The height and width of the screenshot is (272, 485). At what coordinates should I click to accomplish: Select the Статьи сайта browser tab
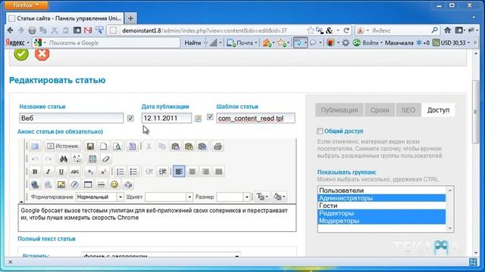click(x=65, y=18)
